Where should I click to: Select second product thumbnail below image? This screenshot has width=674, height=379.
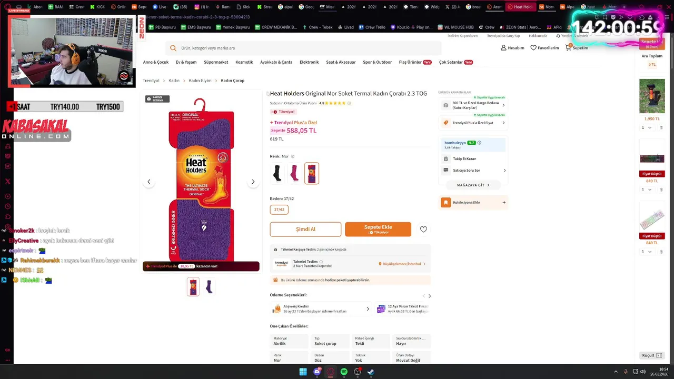(x=209, y=287)
